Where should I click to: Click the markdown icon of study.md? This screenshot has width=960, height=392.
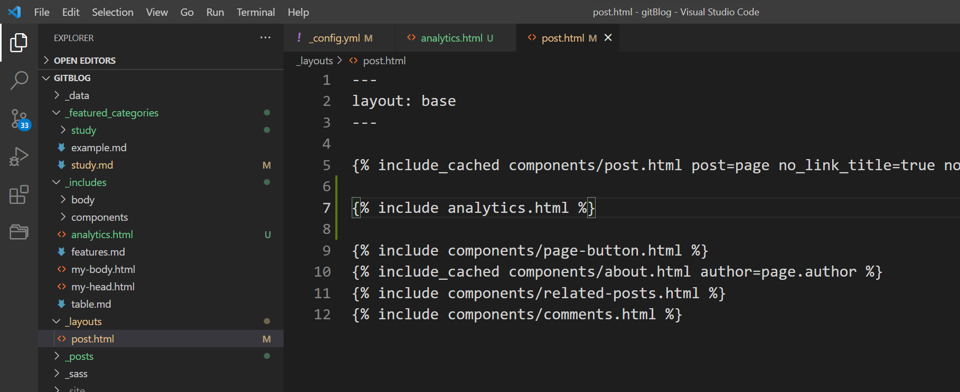(62, 165)
